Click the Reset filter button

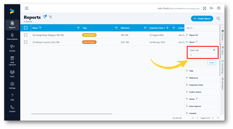point(212,63)
